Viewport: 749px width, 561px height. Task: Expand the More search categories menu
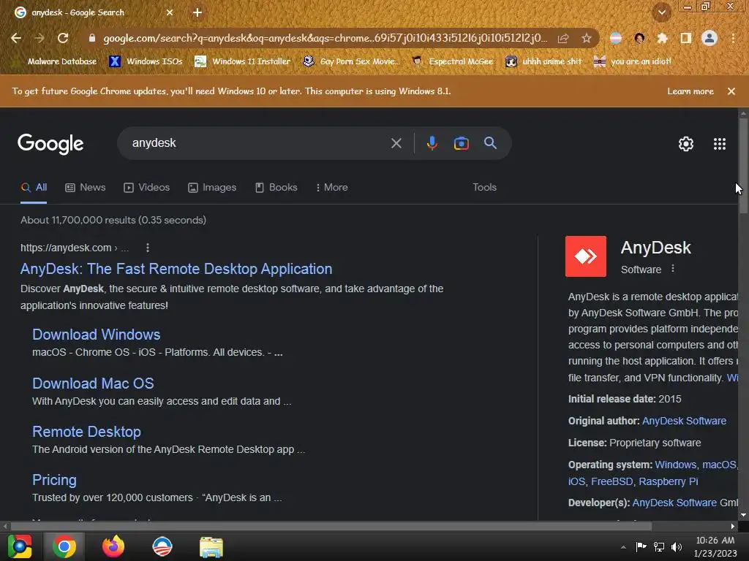coord(331,188)
